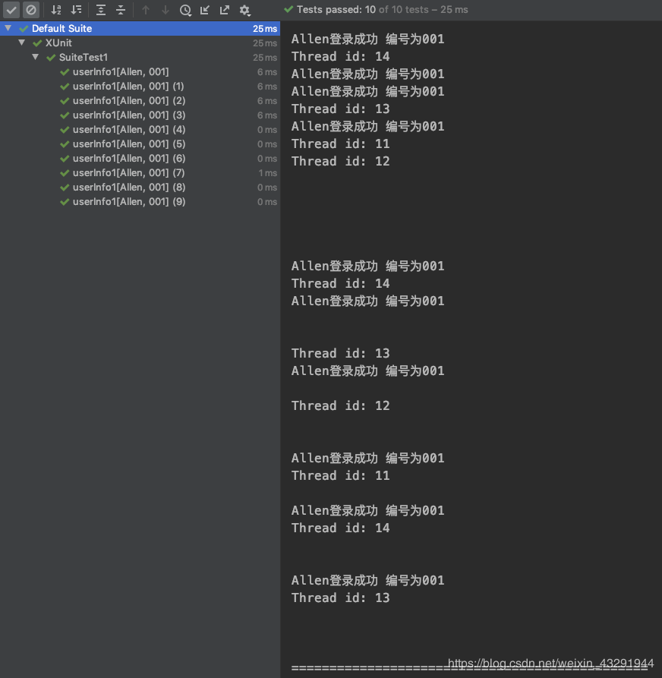Viewport: 662px width, 678px height.
Task: Select test userInfo1[Allen, 001] (6)
Action: [x=140, y=158]
